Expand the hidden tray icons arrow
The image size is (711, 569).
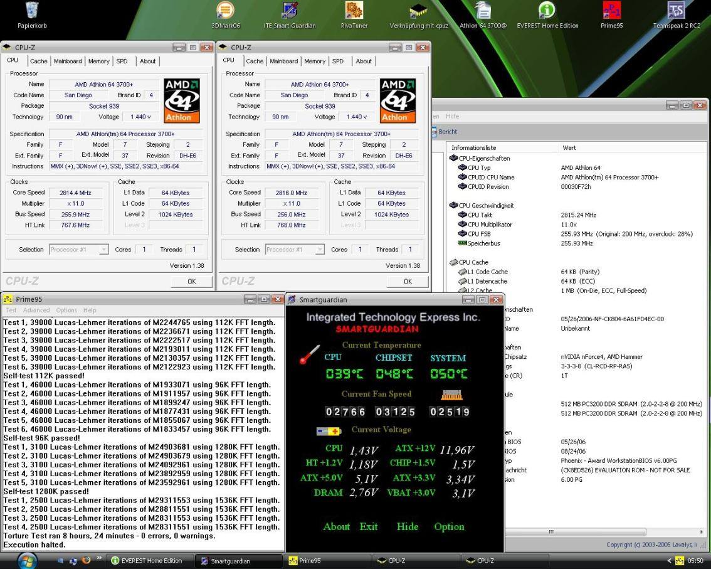coord(670,561)
